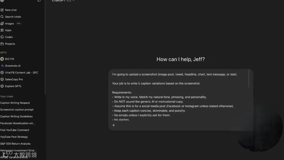This screenshot has height=160, width=284.
Task: Toggle the sidebar collapse icon
Action: [39, 1]
